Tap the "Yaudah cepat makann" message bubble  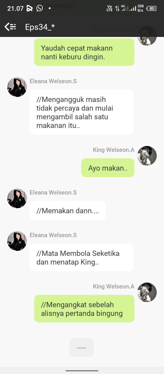[x=84, y=52]
